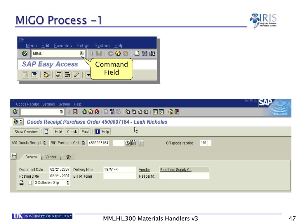Viewport: 299px width, 224px height.
Task: Open the Goods Receipt menu
Action: pyautogui.click(x=27, y=104)
